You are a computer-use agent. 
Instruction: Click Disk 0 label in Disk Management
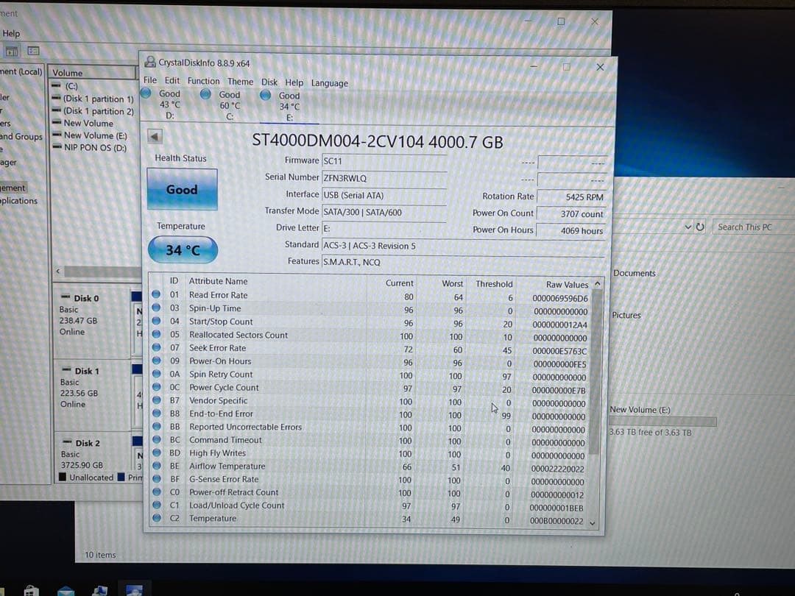coord(86,299)
